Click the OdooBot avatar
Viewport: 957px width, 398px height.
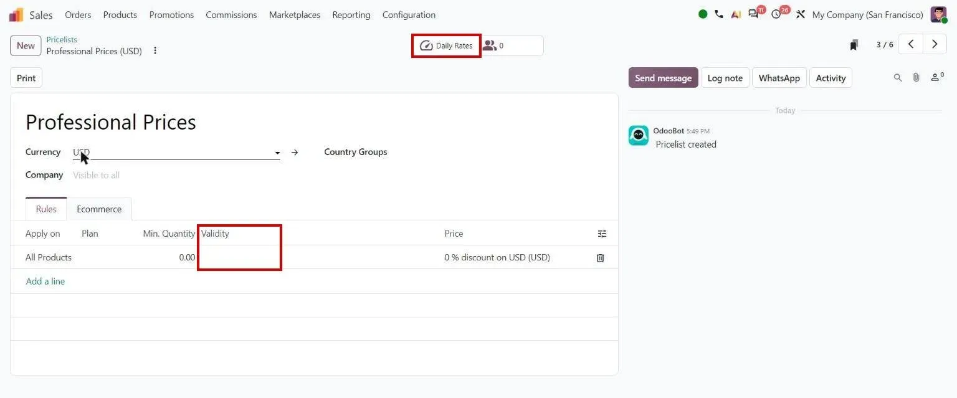[639, 136]
